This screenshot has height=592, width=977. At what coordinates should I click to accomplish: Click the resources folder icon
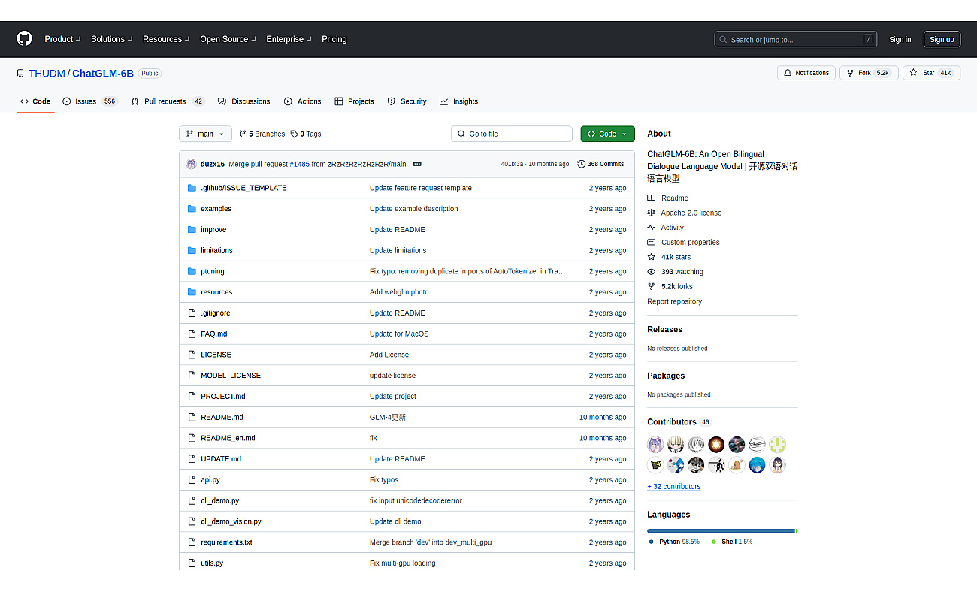click(192, 292)
